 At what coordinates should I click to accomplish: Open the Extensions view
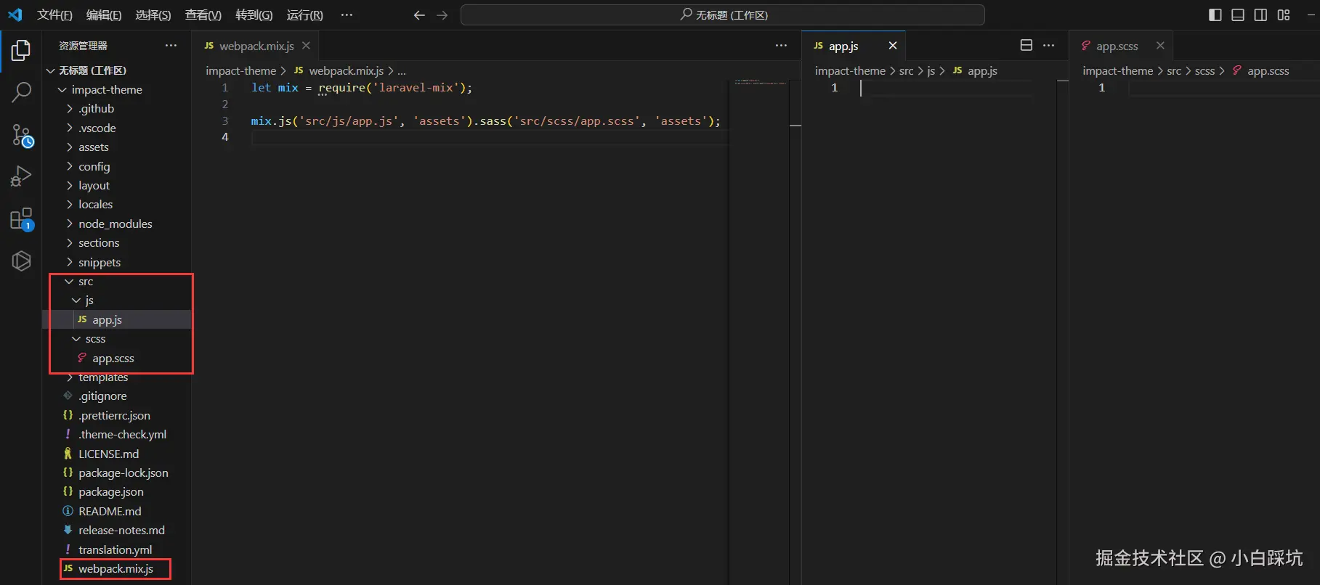[x=21, y=218]
